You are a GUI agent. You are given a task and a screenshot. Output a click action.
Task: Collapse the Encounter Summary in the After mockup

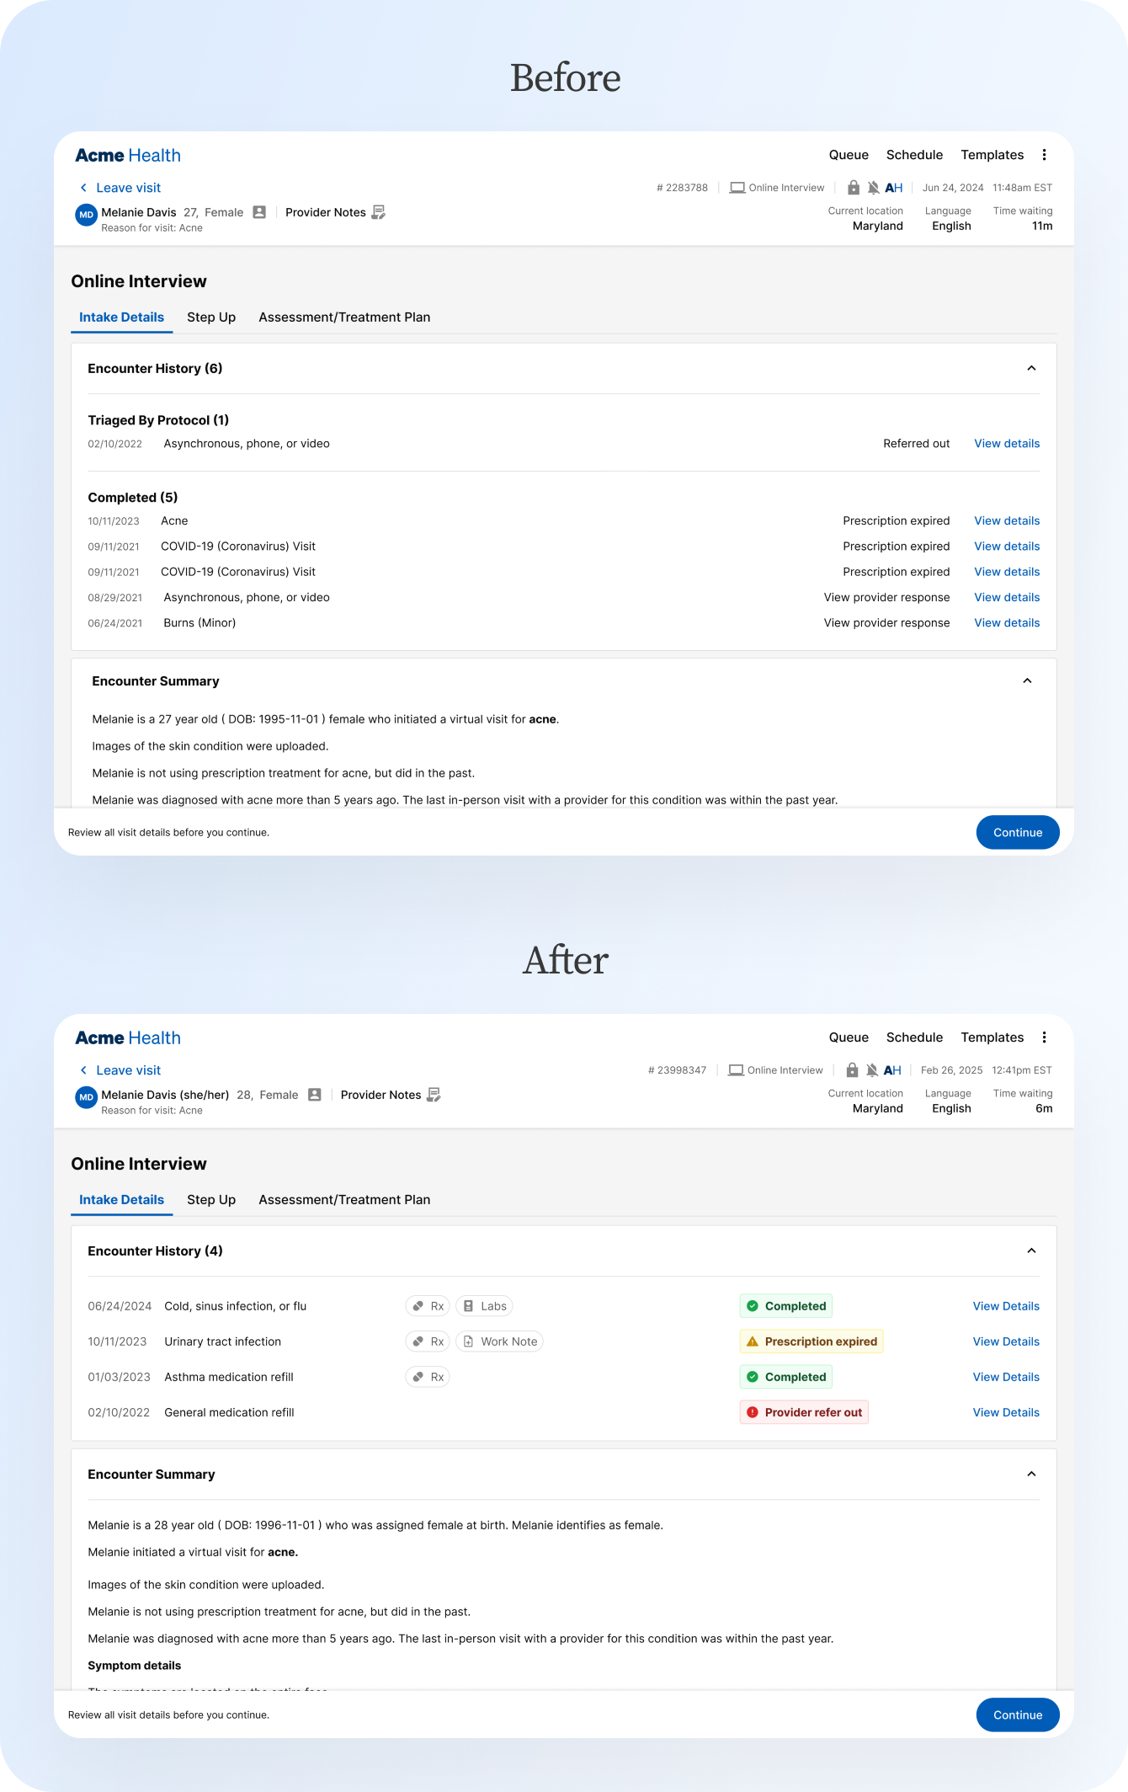[x=1031, y=1474]
